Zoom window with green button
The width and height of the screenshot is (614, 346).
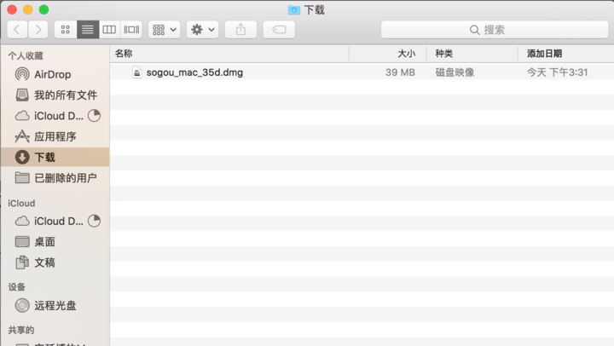tap(43, 9)
